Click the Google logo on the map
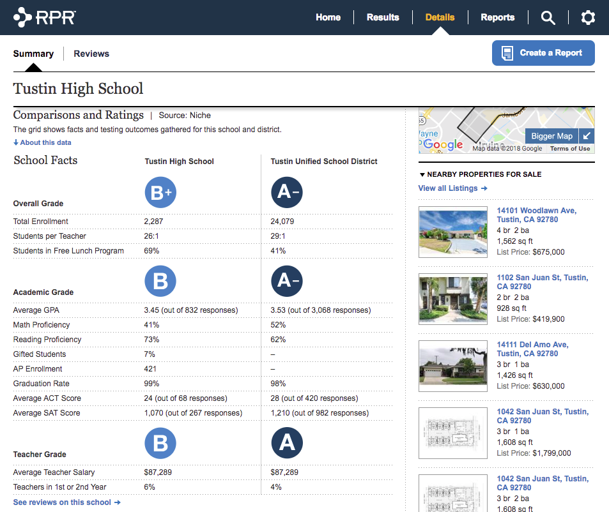 coord(443,144)
